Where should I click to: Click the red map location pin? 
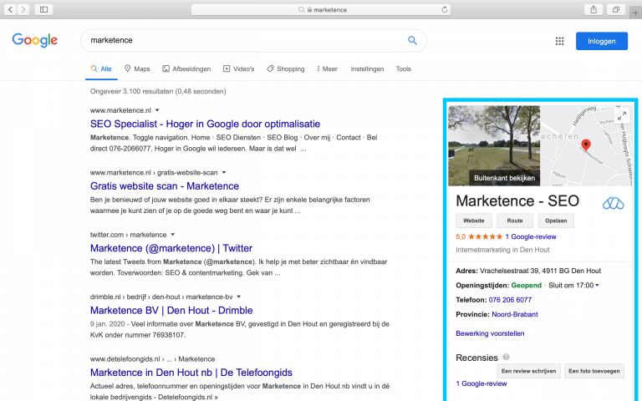[x=585, y=145]
